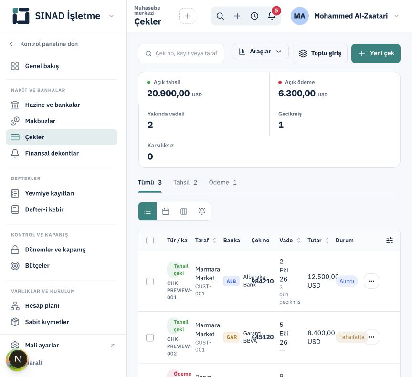Click the Alındı status badge

pyautogui.click(x=347, y=281)
